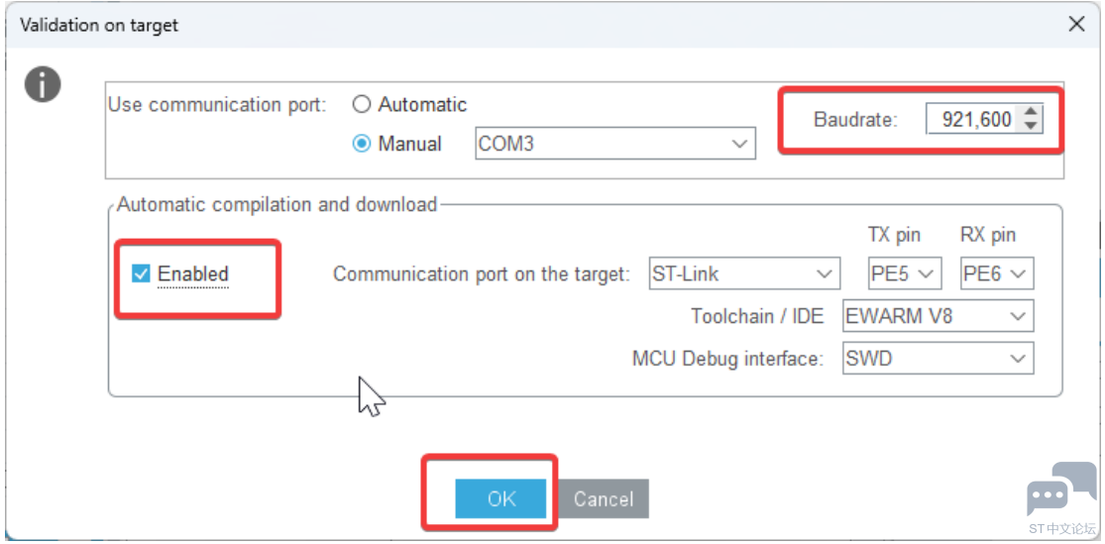Image resolution: width=1105 pixels, height=544 pixels.
Task: Close the Validation on target dialog
Action: 1076,25
